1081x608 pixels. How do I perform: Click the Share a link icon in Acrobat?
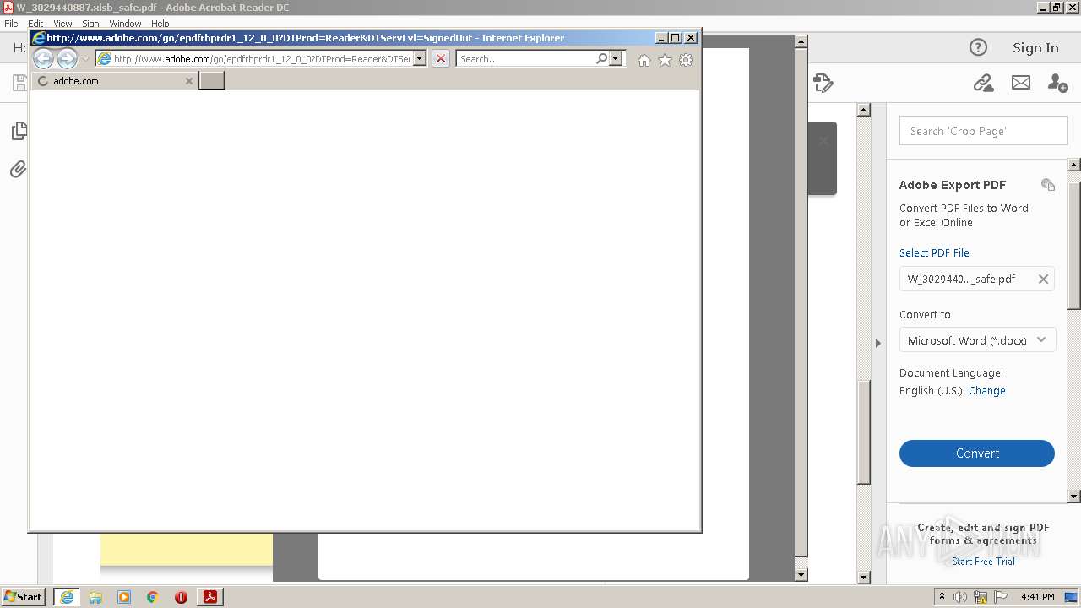[983, 83]
